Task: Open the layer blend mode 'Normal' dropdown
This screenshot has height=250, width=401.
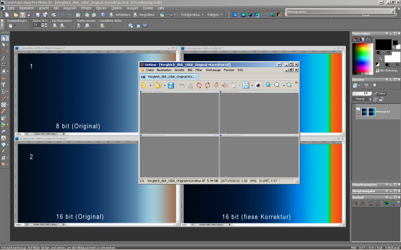Action: (x=361, y=99)
